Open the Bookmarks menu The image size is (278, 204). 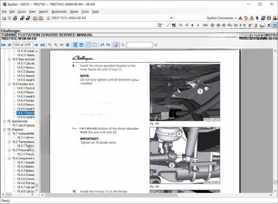[59, 12]
